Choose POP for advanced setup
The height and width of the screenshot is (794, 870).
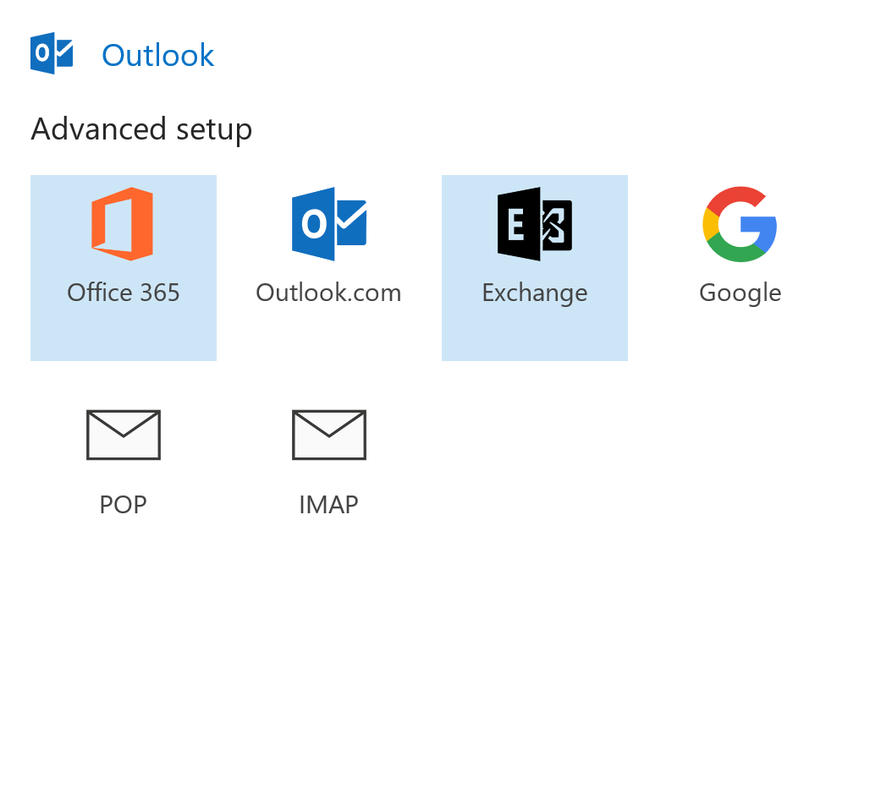(124, 461)
